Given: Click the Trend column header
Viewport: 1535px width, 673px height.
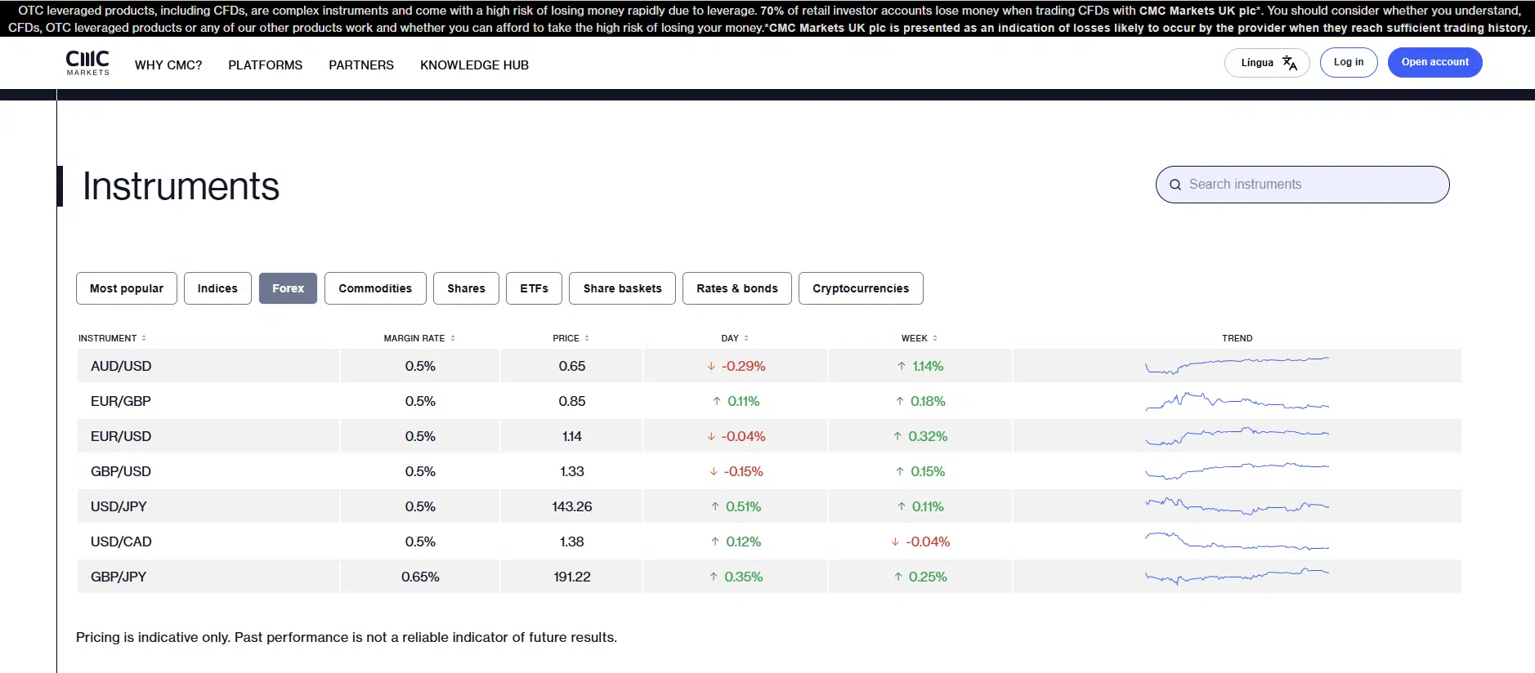Looking at the screenshot, I should 1237,338.
